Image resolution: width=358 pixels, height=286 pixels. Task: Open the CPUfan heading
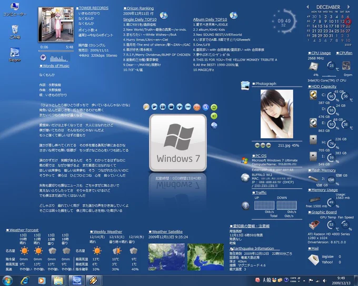click(344, 53)
